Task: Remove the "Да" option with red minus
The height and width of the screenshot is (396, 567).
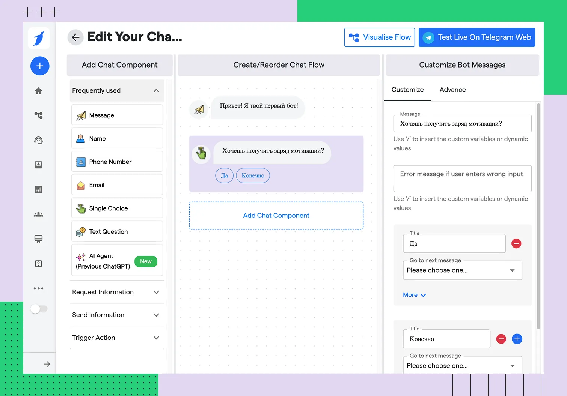Action: [516, 244]
